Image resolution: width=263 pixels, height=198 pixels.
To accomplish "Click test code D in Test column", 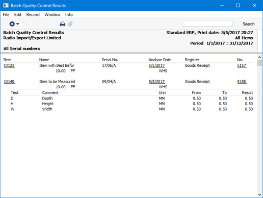I will click(12, 98).
